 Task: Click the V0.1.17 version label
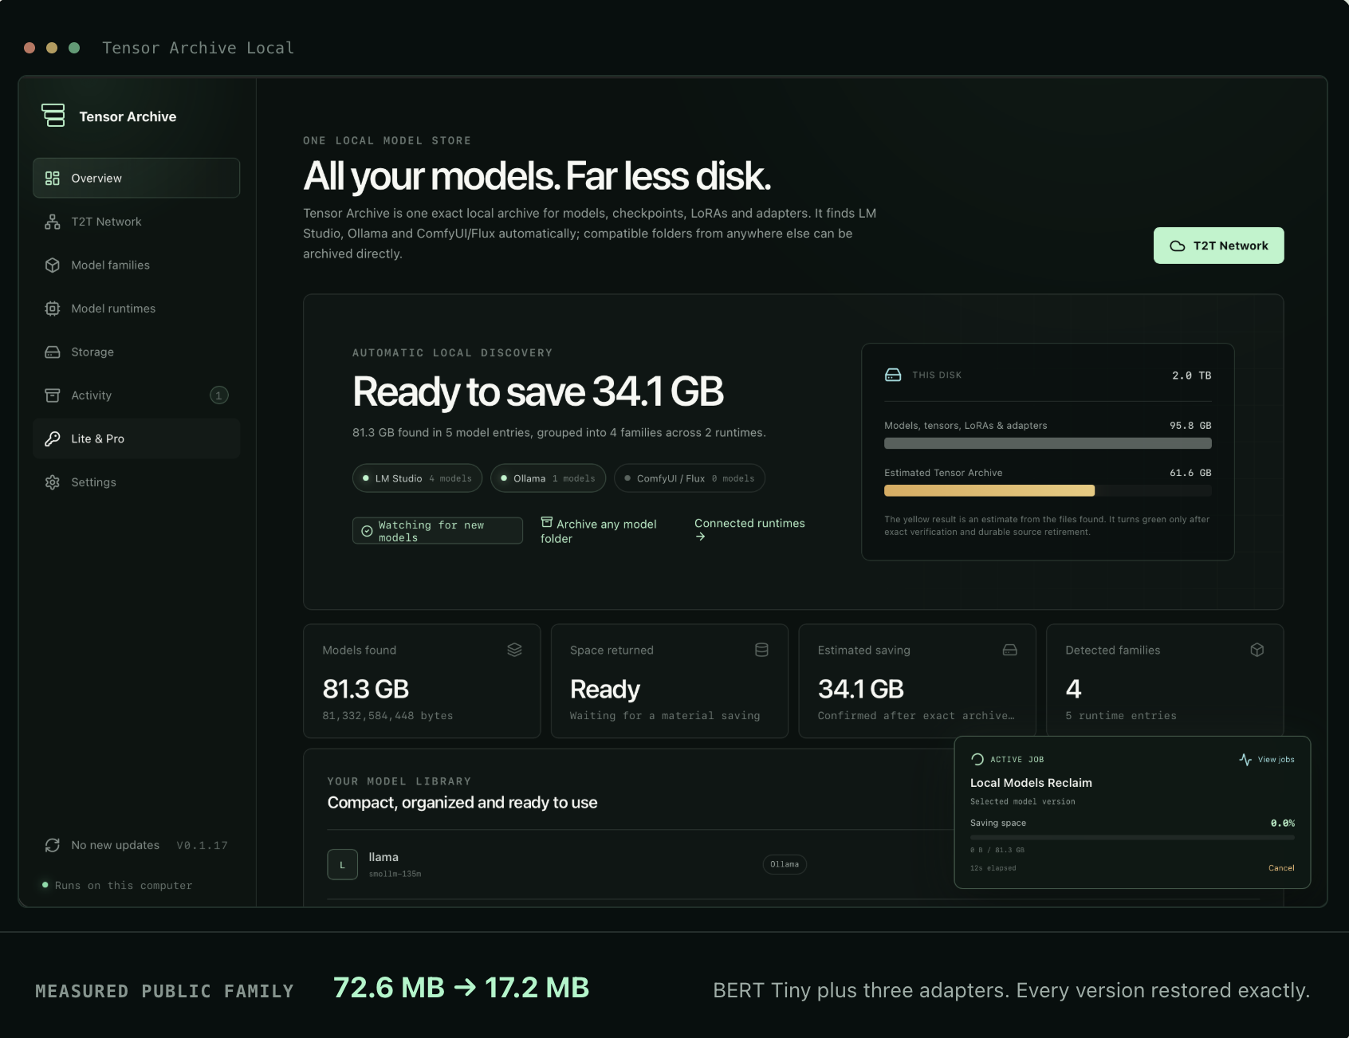(203, 845)
